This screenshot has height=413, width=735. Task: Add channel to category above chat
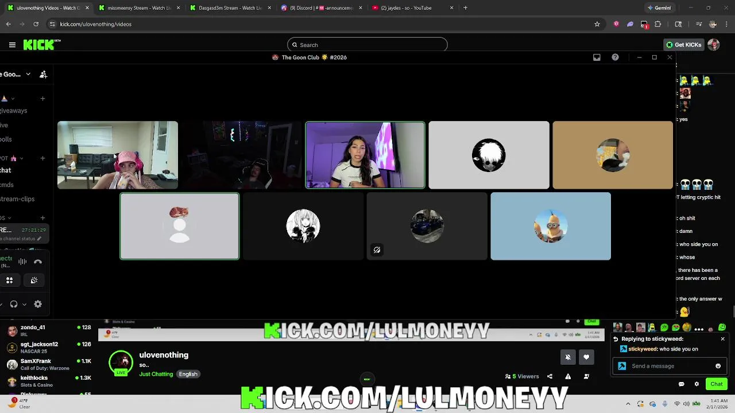42,158
